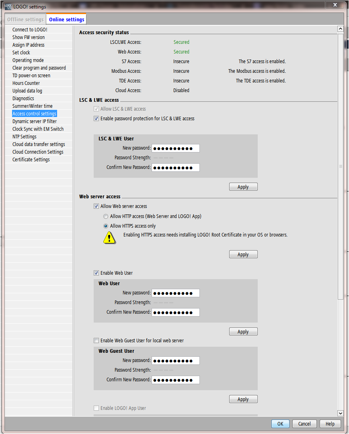Open Cloud Connection Settings
This screenshot has height=434, width=349.
(x=38, y=152)
